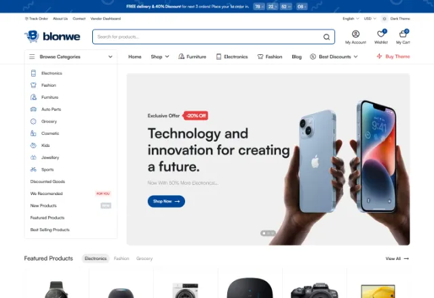Click the Kids icon in sidebar

[x=33, y=146]
